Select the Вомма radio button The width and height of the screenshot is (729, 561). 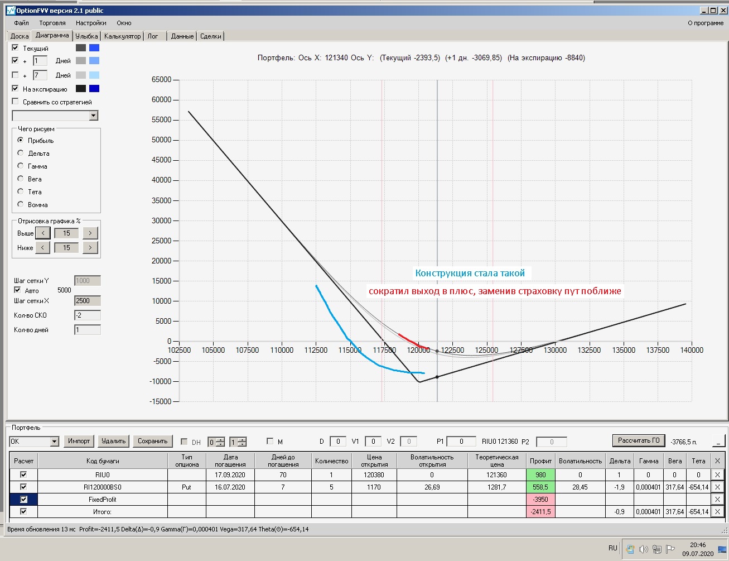click(21, 204)
